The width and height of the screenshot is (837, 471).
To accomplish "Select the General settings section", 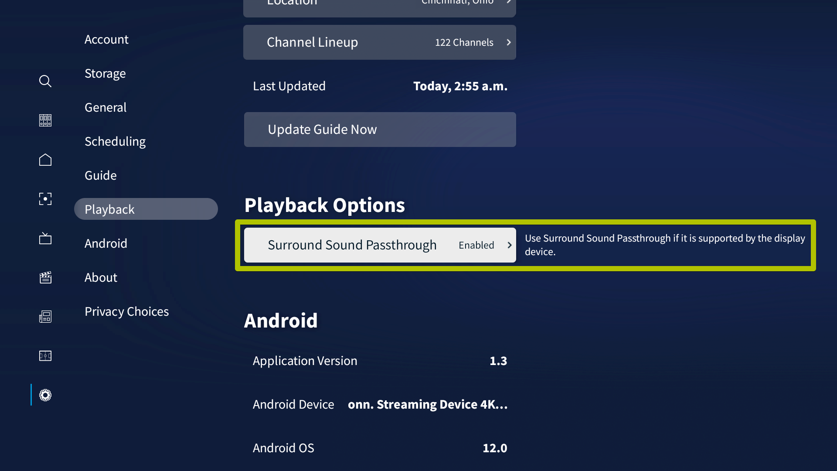I will (x=105, y=107).
